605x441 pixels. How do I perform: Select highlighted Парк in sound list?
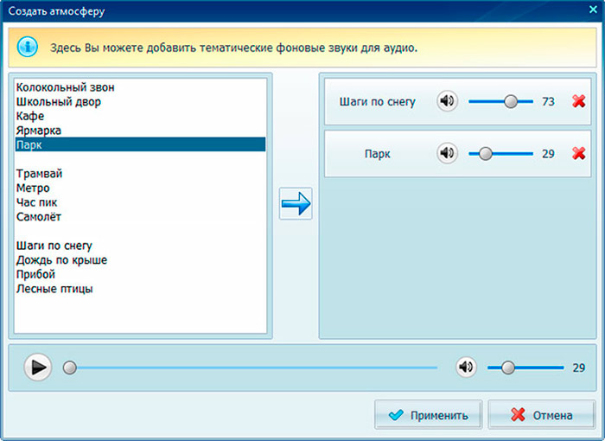click(140, 144)
